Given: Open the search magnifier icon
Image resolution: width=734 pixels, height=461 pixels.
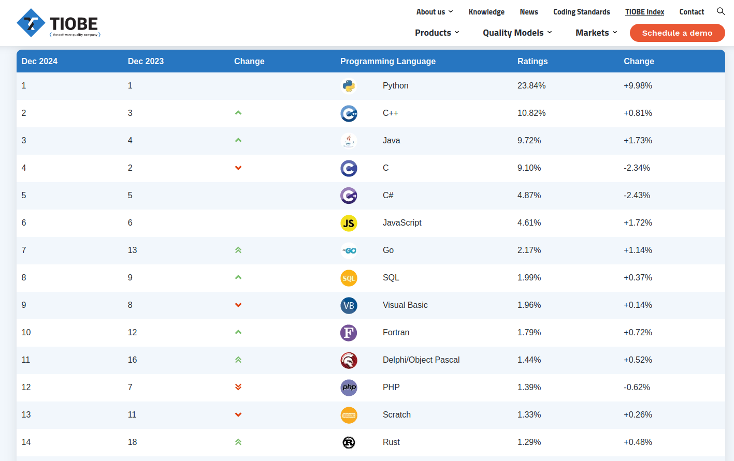Looking at the screenshot, I should 721,11.
